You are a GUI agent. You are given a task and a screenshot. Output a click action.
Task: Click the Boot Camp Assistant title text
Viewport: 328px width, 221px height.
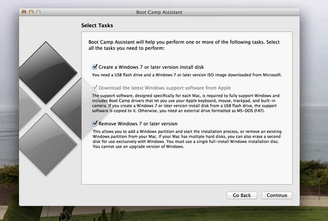click(x=159, y=12)
